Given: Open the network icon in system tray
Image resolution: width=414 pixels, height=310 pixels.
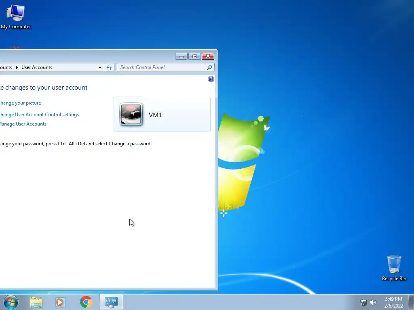Looking at the screenshot, I should 363,302.
